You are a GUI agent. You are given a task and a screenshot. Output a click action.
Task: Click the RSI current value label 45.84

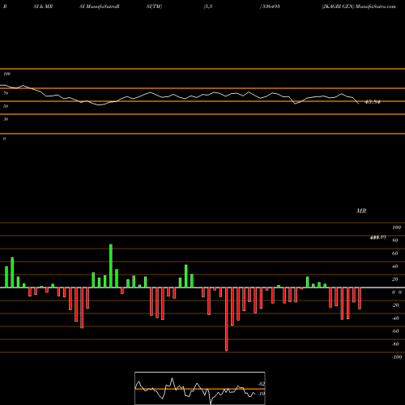[373, 102]
